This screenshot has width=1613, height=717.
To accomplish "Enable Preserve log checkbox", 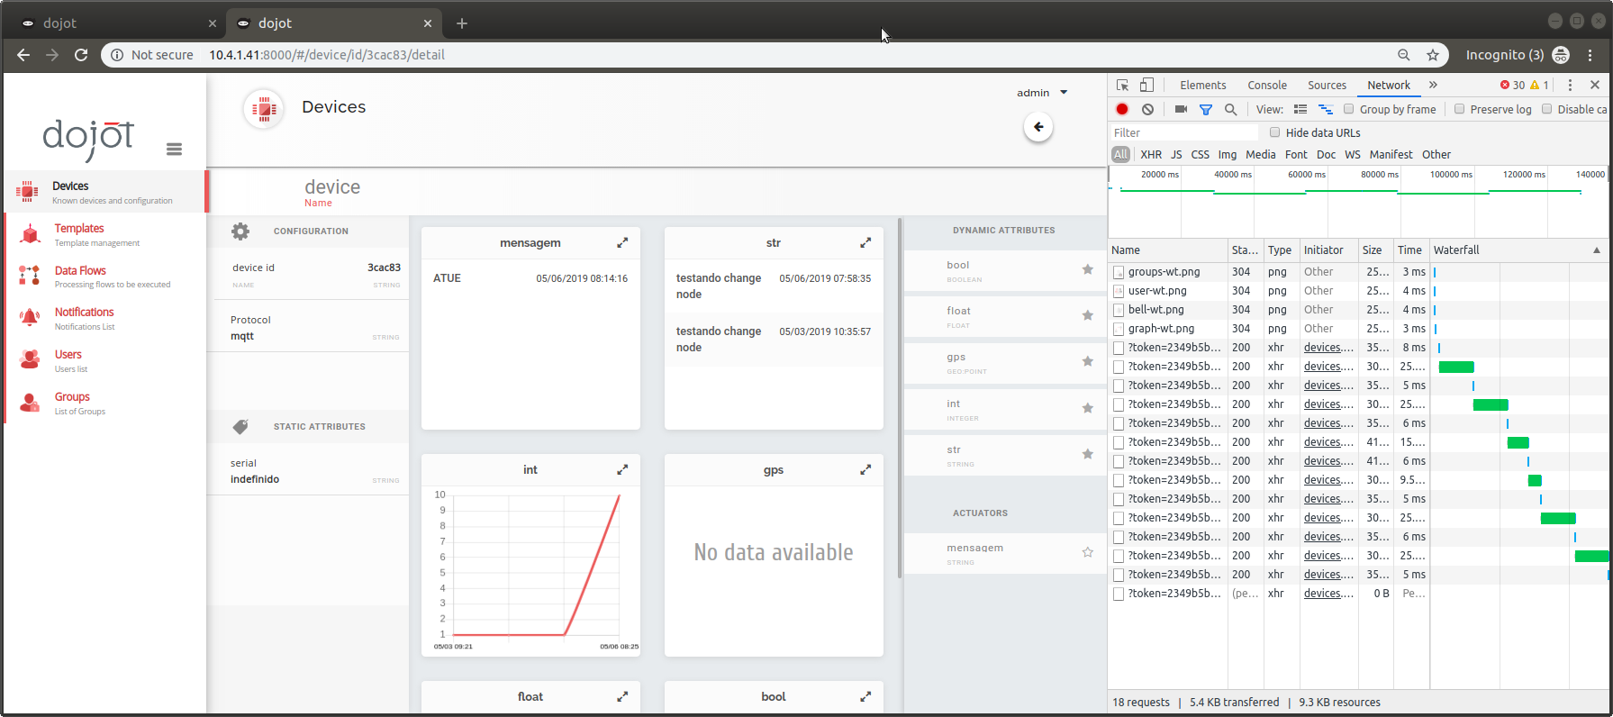I will [x=1460, y=109].
